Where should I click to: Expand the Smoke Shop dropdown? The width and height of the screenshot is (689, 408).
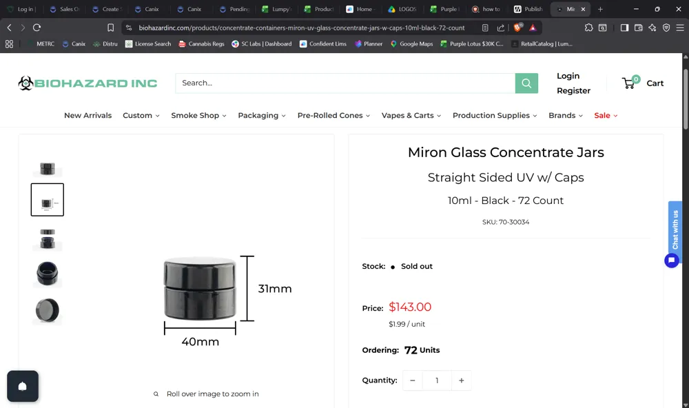coord(198,115)
